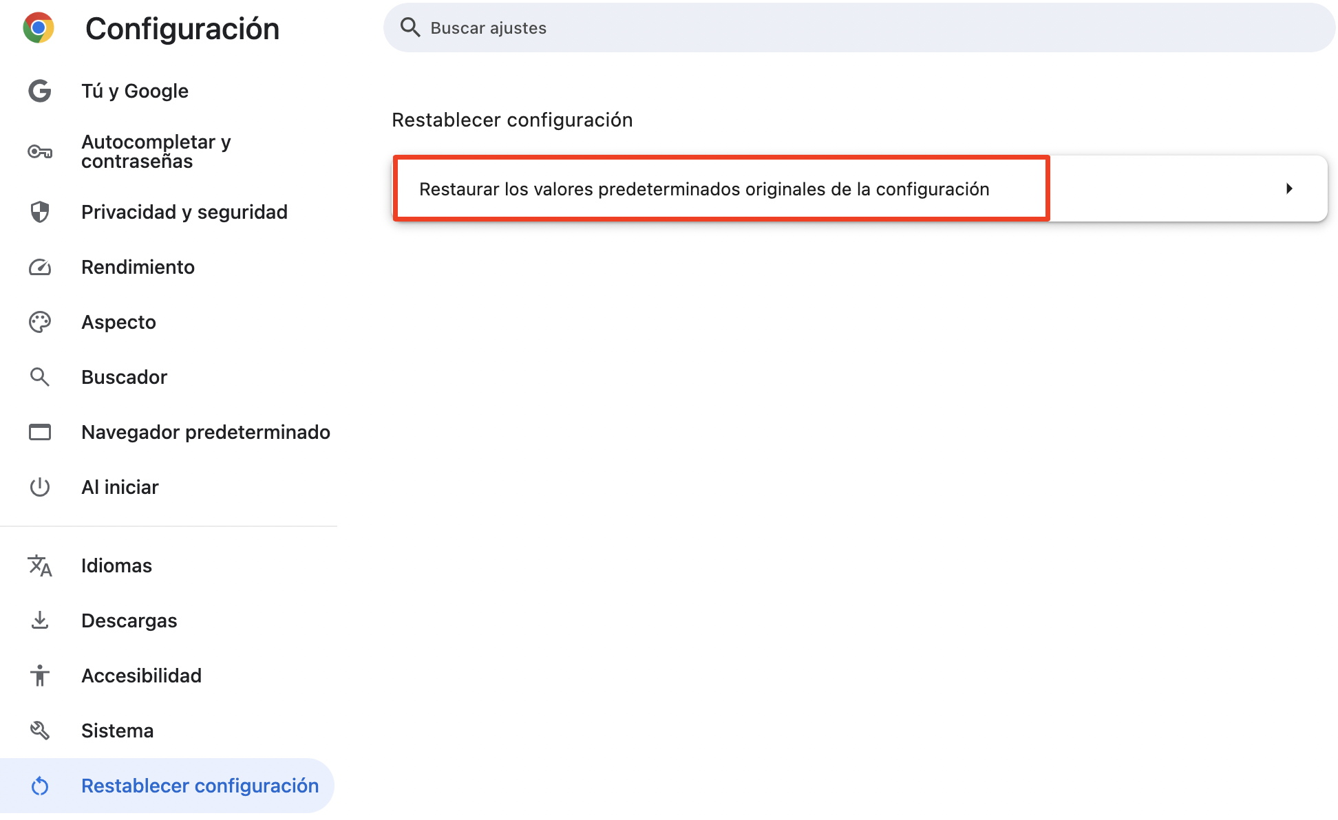The width and height of the screenshot is (1338, 820).
Task: Select the wrench icon for Sistema
Action: tap(39, 730)
